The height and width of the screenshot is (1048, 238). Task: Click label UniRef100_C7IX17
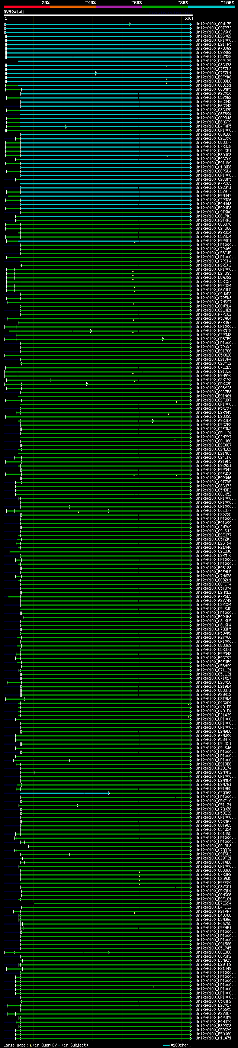(x=213, y=678)
